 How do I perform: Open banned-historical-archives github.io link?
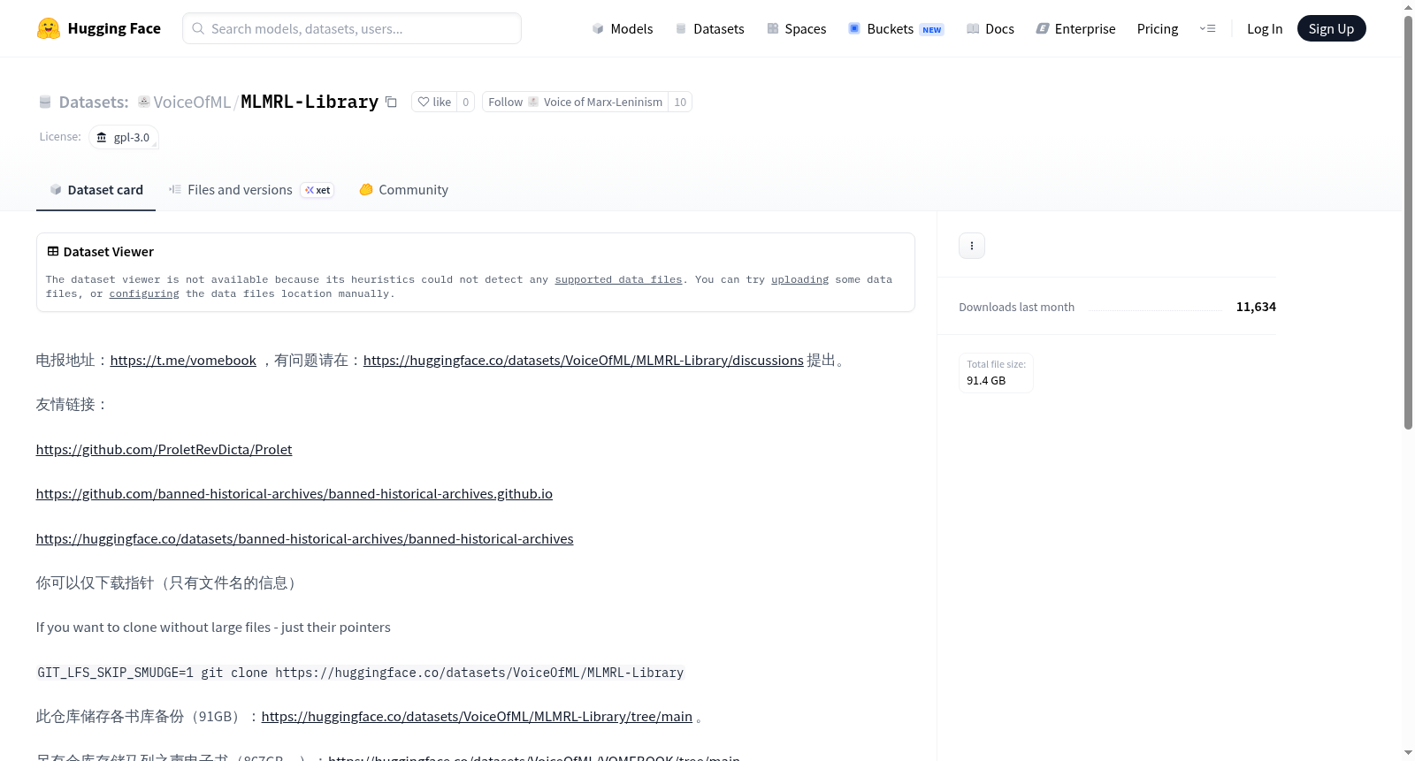coord(294,493)
